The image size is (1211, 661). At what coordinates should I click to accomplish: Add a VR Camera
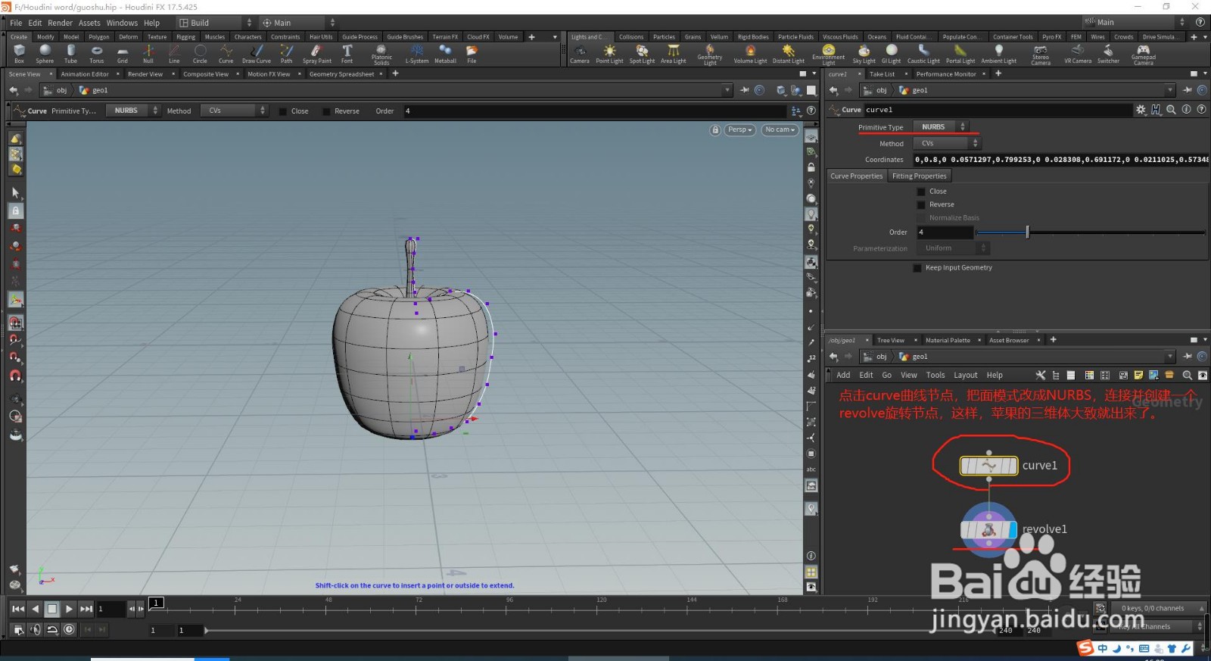pos(1078,54)
